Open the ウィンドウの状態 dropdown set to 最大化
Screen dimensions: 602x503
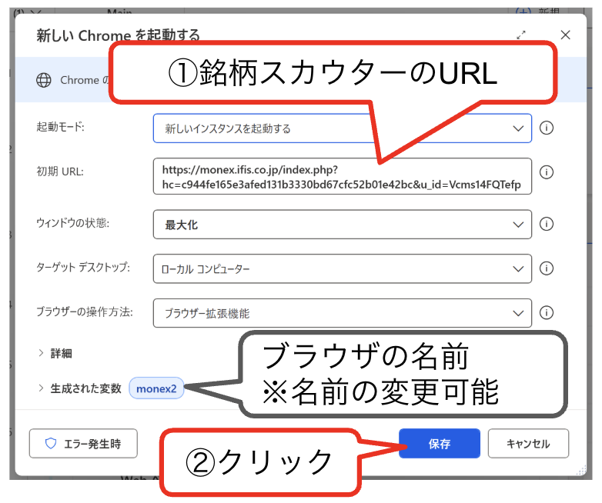click(342, 225)
